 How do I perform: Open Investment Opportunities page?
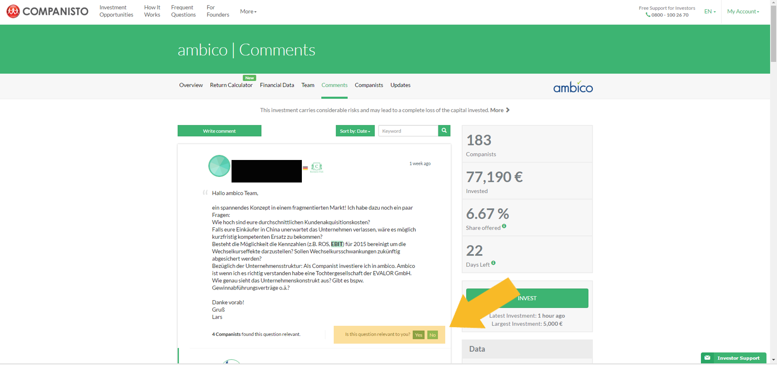pos(116,11)
